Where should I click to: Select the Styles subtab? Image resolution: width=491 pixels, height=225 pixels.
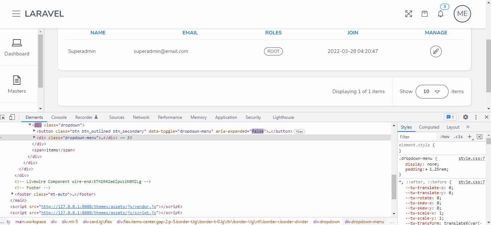tap(406, 127)
